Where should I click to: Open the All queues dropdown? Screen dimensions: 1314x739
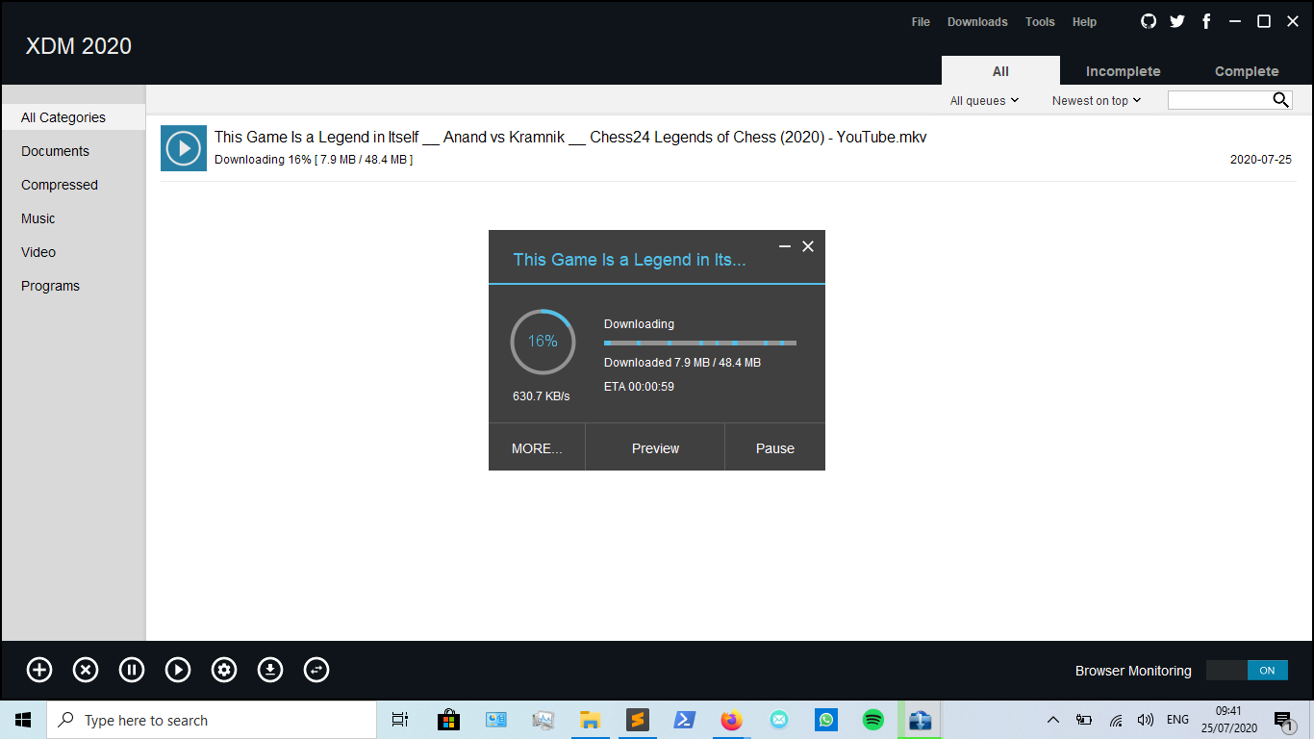point(983,100)
